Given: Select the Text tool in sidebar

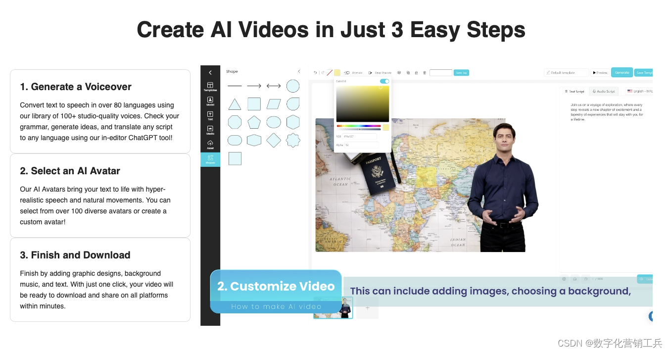Looking at the screenshot, I should point(210,115).
